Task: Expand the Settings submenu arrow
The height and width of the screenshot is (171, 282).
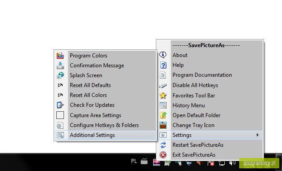Action: (x=258, y=135)
